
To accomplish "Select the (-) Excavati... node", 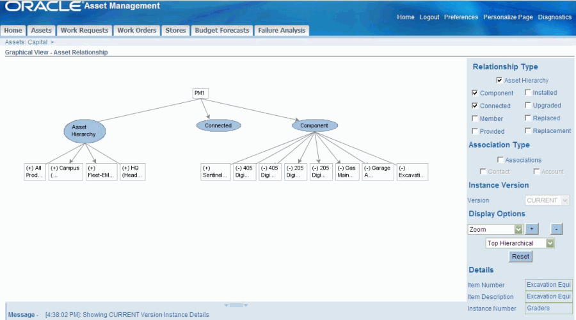I will point(412,172).
